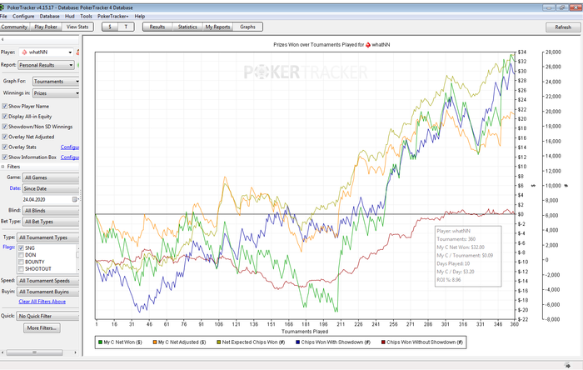Image resolution: width=583 pixels, height=370 pixels.
Task: Open the Player whatNN dropdown
Action: click(46, 52)
